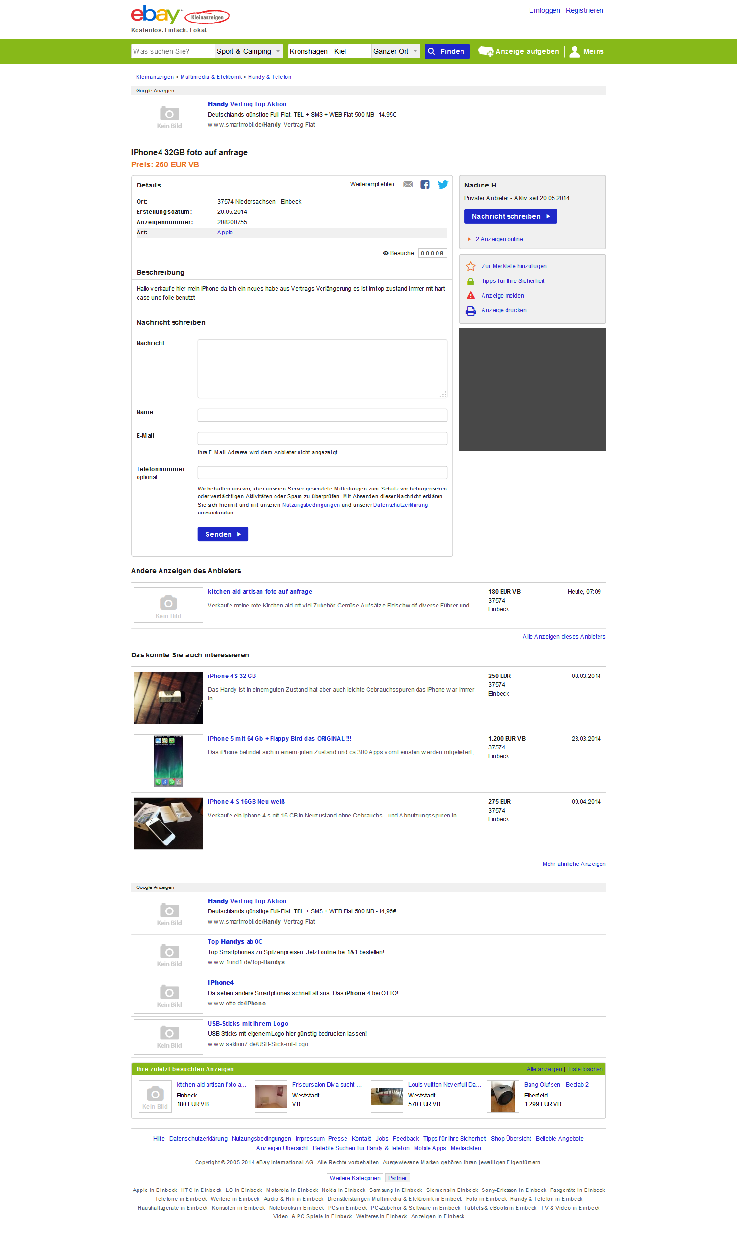The width and height of the screenshot is (737, 1237).
Task: Click the green lock safety tips icon
Action: pyautogui.click(x=471, y=281)
